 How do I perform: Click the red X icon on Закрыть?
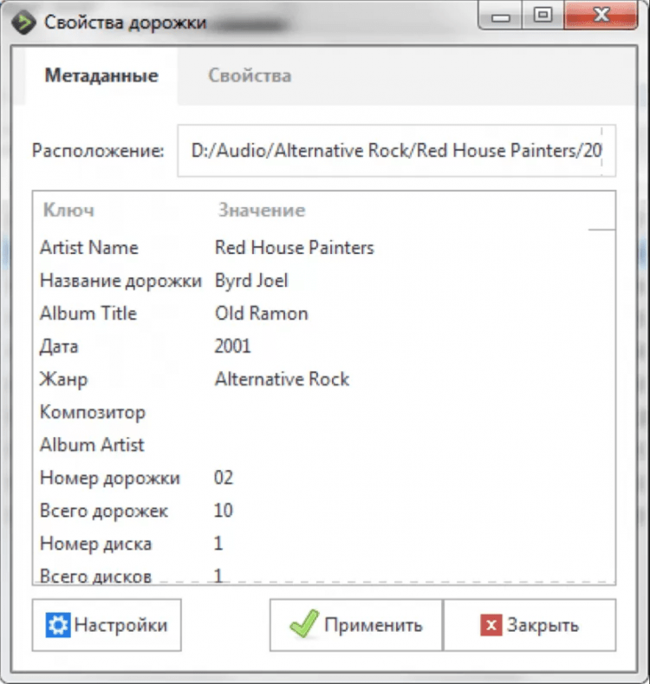click(x=491, y=625)
